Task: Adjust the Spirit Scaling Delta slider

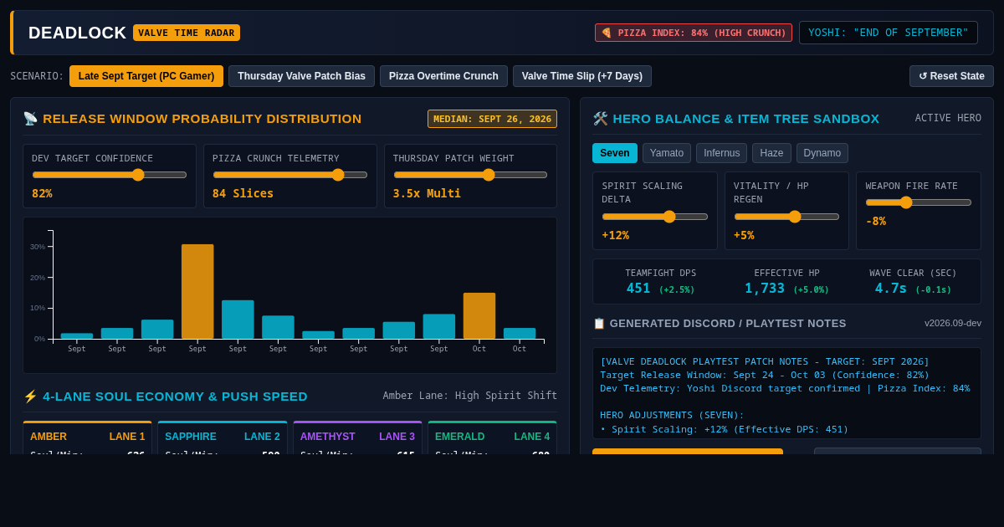Action: click(655, 217)
